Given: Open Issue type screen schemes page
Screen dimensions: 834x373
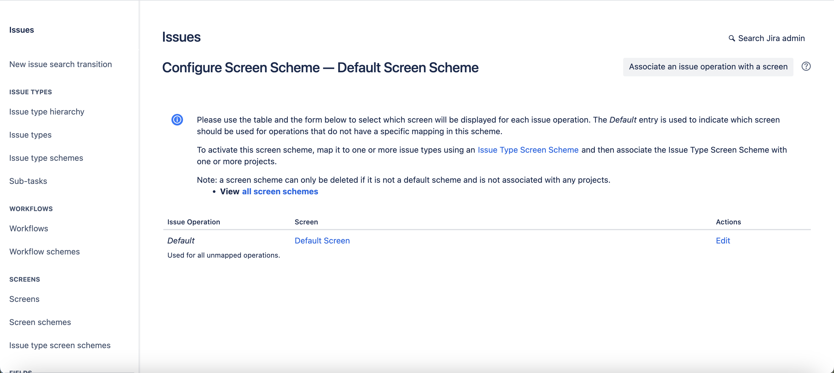Looking at the screenshot, I should point(60,345).
